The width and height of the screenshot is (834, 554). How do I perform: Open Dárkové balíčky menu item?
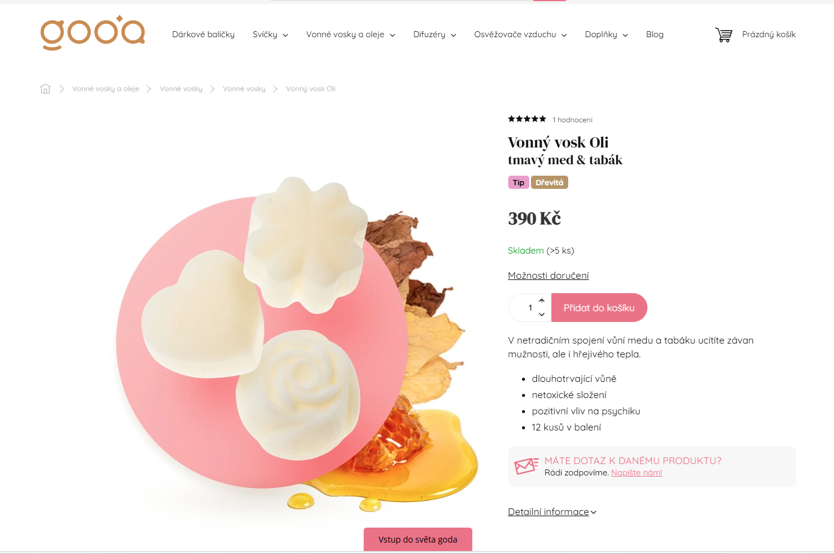point(203,35)
